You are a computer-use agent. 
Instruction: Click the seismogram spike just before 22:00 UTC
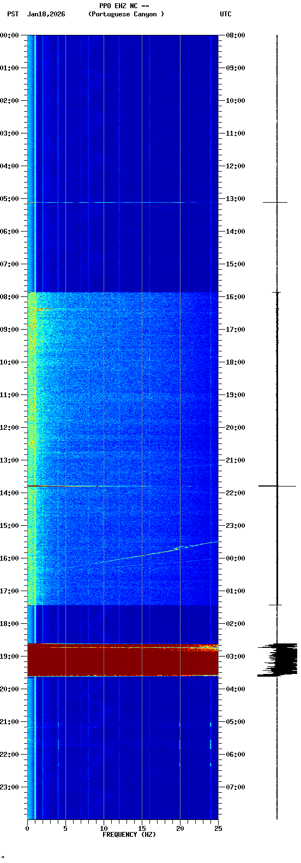coord(277,485)
